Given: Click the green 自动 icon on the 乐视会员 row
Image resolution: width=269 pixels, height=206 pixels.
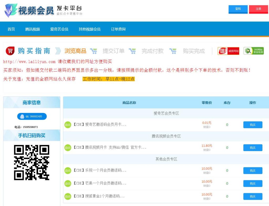Looking at the screenshot, I should [x=68, y=170].
